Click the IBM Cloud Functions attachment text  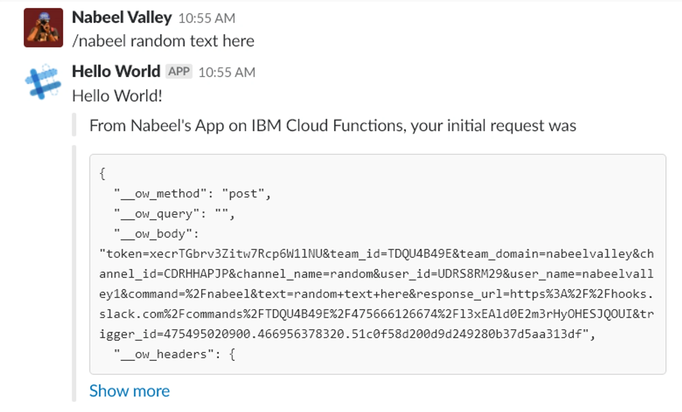tap(332, 126)
